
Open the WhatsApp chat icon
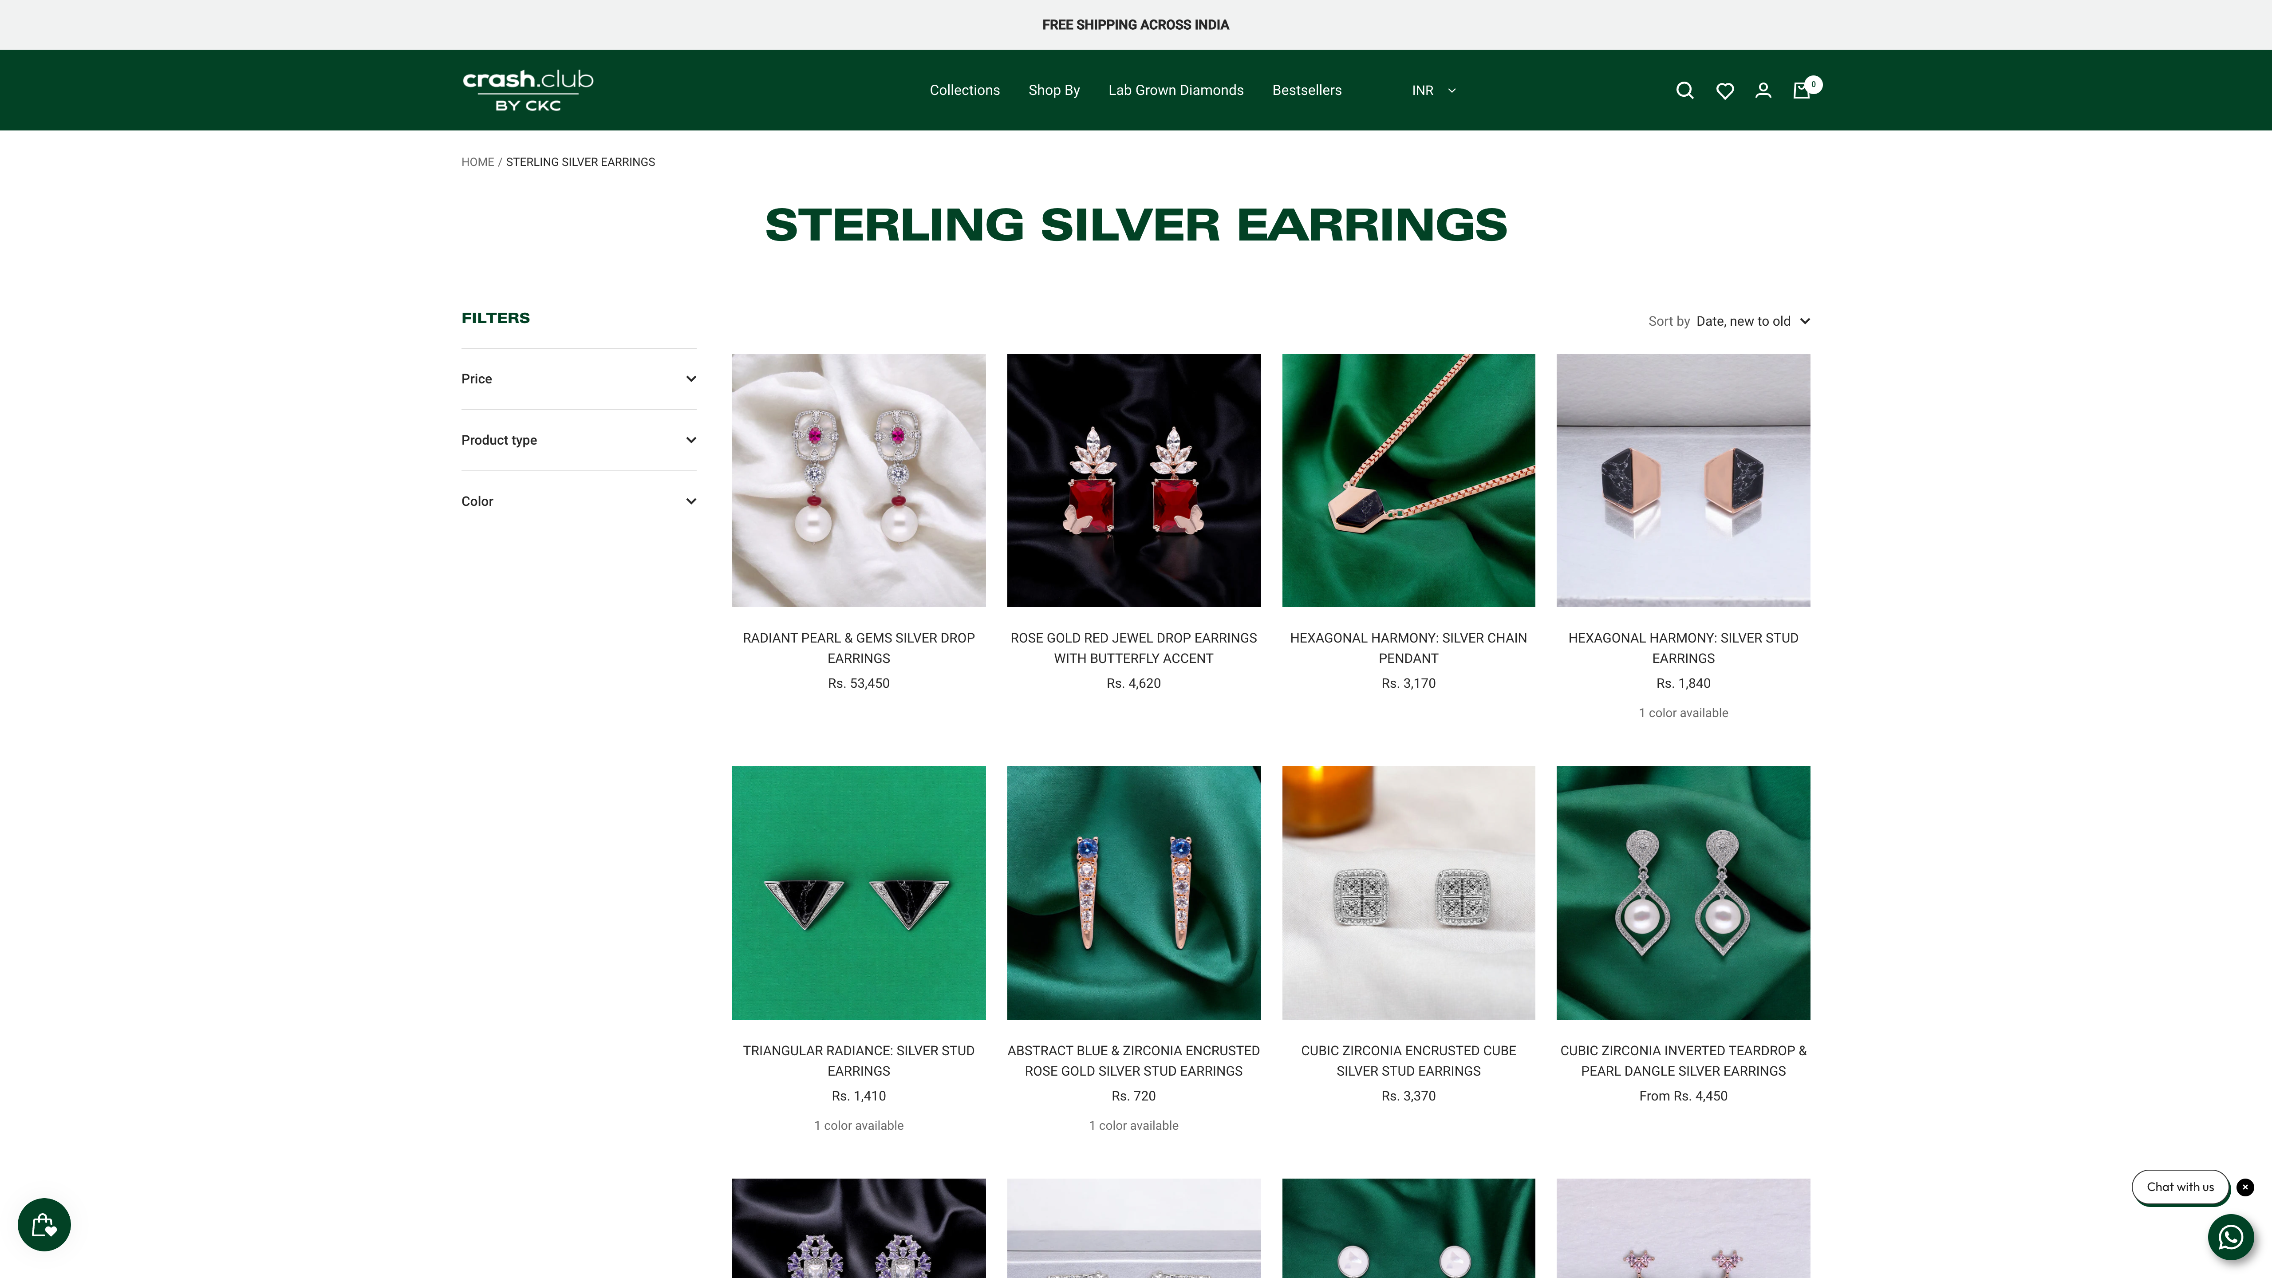point(2231,1237)
